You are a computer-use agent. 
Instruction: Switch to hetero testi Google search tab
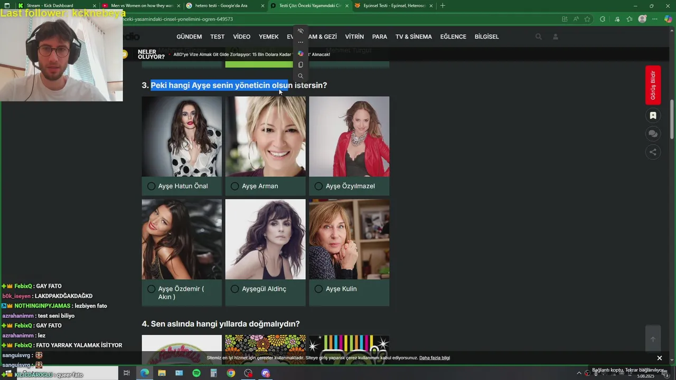[x=225, y=6]
